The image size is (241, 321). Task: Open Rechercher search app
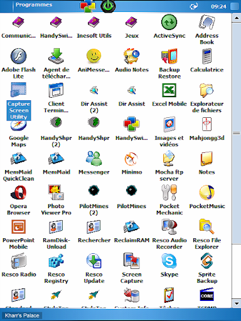[x=94, y=226]
